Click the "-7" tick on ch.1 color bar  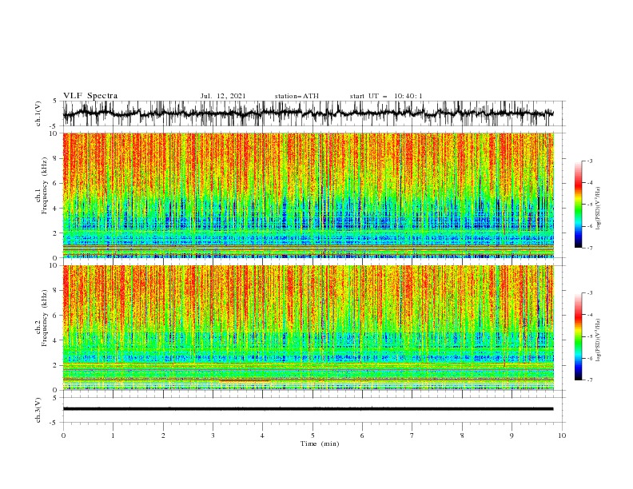(589, 248)
